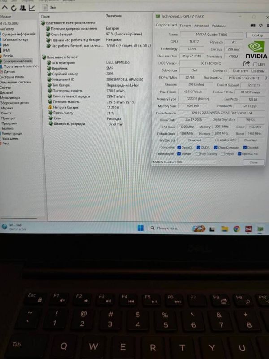The image size is (269, 359).
Task: Toggle the Ray Tracing checkbox
Action: (197, 154)
